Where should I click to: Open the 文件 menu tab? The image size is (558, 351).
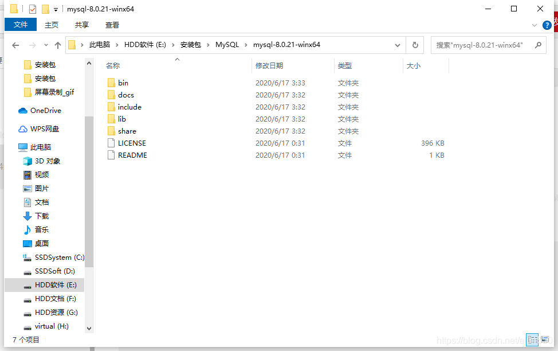[x=21, y=25]
